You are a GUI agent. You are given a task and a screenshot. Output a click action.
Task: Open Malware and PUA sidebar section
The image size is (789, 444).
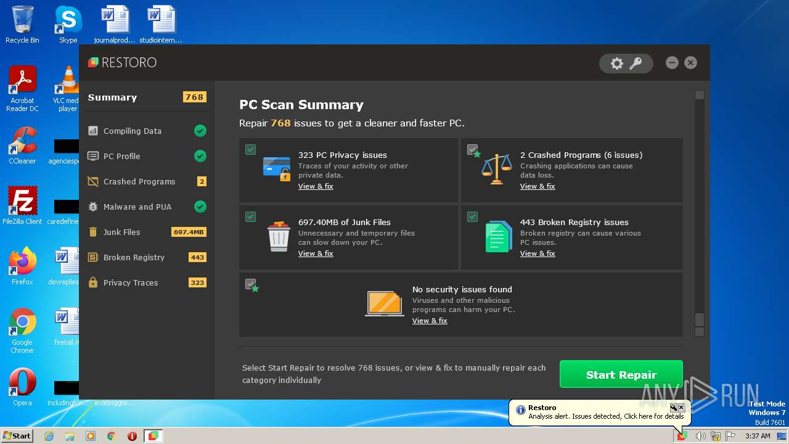pos(147,207)
